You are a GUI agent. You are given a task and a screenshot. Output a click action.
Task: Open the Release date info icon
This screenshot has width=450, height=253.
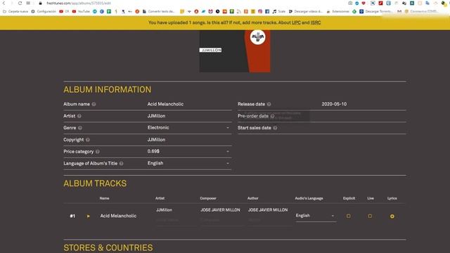pyautogui.click(x=269, y=104)
